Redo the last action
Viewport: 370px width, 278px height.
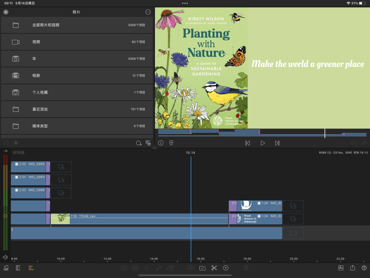click(364, 143)
